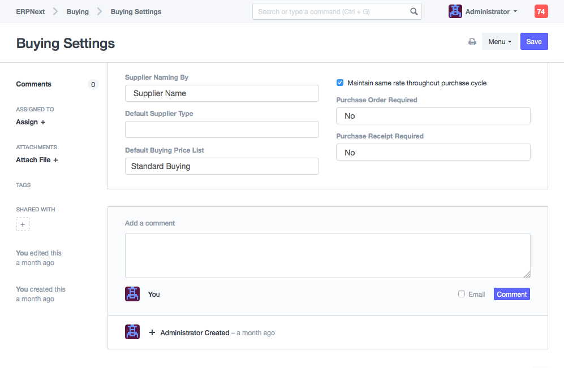The width and height of the screenshot is (564, 368).
Task: Expand the Administrator user menu
Action: [x=490, y=11]
